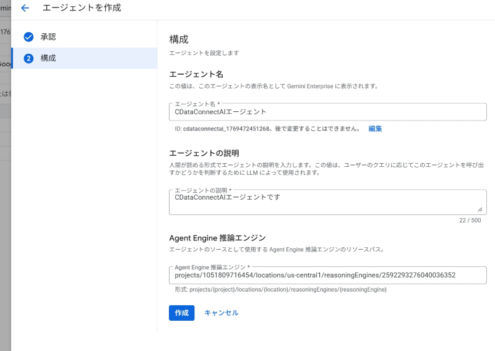Click the step 2 number badge
Image resolution: width=495 pixels, height=351 pixels.
[28, 58]
